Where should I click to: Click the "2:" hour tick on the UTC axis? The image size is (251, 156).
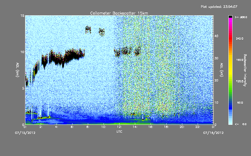tap(41, 127)
